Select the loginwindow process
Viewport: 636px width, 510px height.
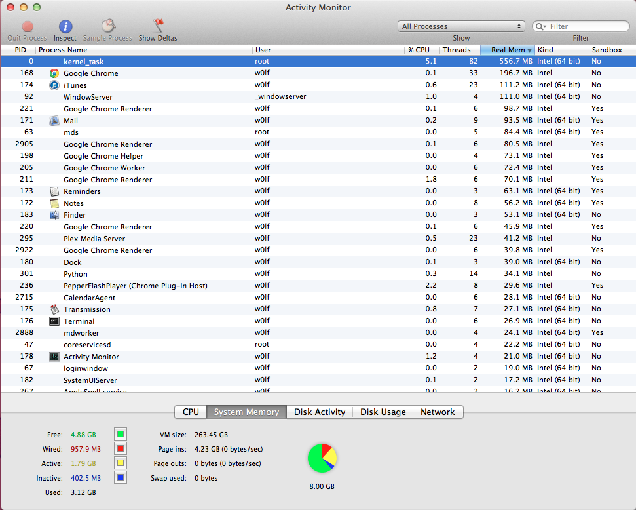(x=318, y=368)
